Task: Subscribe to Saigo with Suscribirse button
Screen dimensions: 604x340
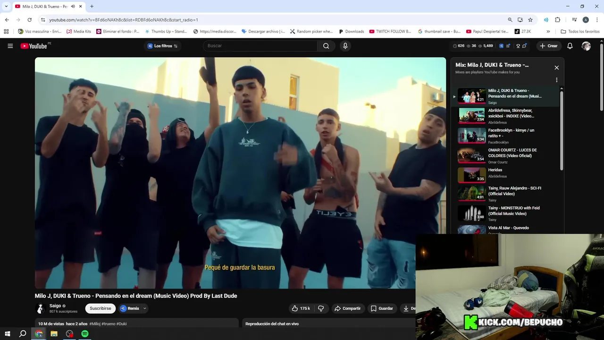Action: click(x=101, y=308)
